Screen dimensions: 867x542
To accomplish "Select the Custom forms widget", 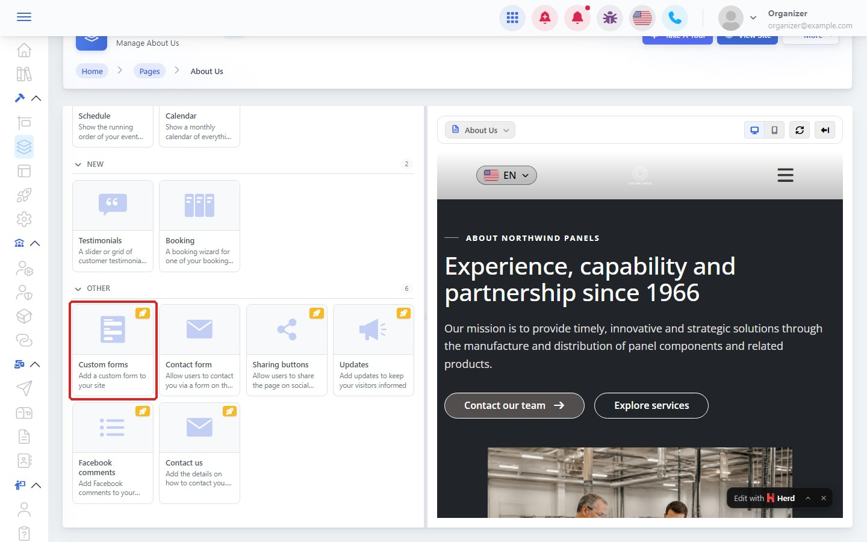I will click(113, 350).
